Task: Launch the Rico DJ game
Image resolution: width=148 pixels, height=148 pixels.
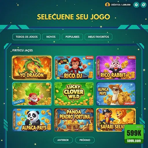Action: tap(74, 68)
